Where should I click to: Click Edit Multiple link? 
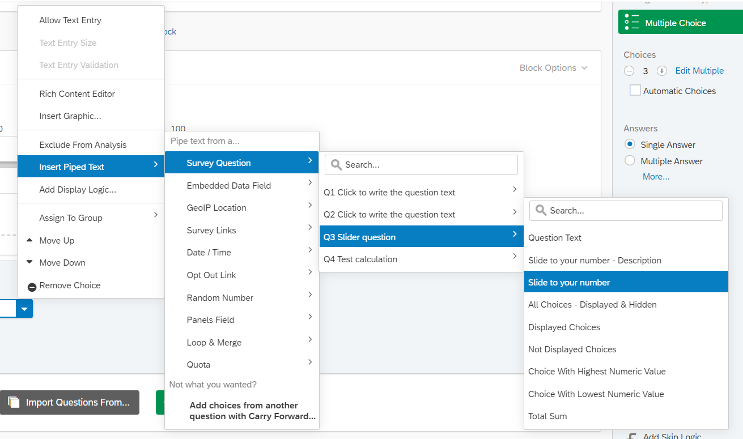point(699,71)
